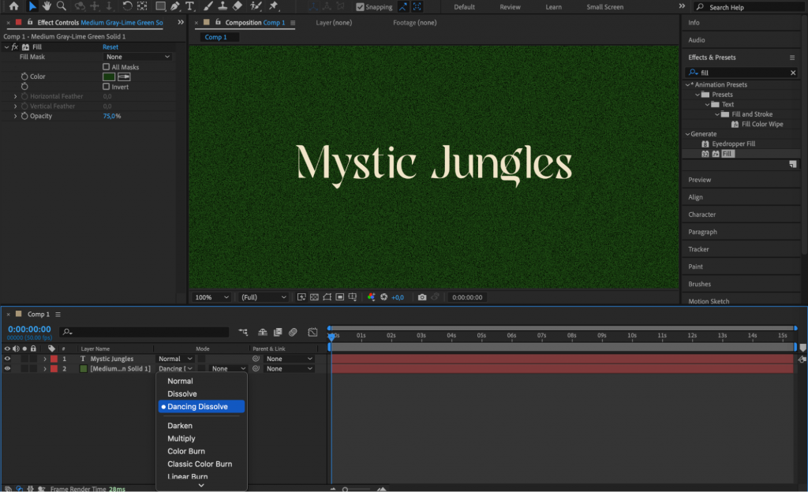Activate the Zoom tool
This screenshot has height=492, width=808.
pos(61,6)
